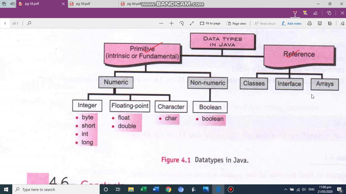The height and width of the screenshot is (194, 346).
Task: Toggle touch writing mode
Action: click(329, 13)
